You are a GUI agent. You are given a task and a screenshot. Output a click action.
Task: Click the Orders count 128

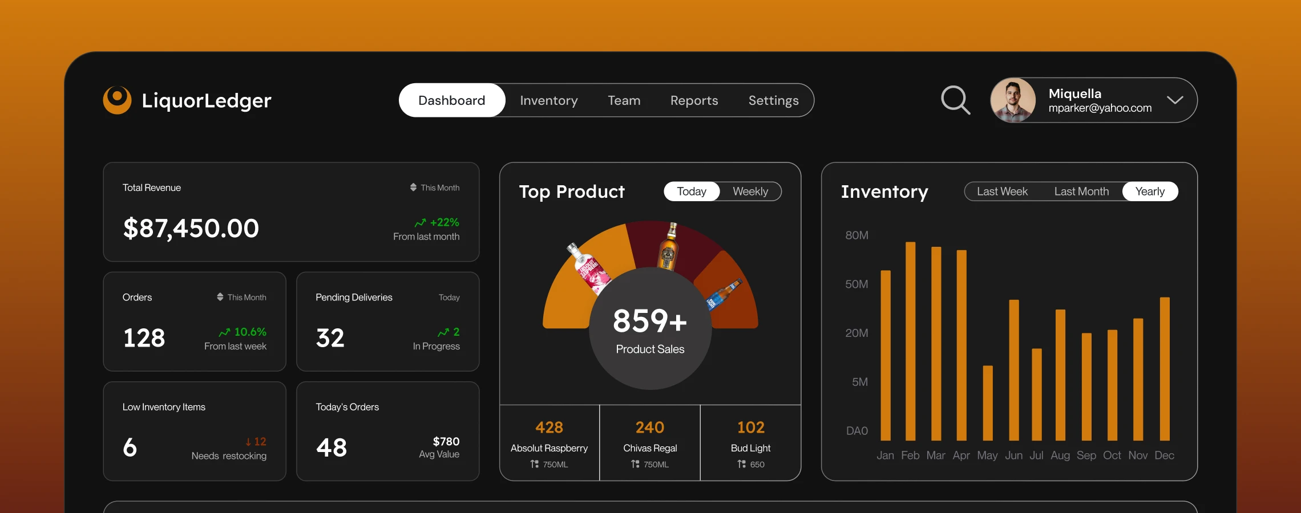tap(144, 338)
